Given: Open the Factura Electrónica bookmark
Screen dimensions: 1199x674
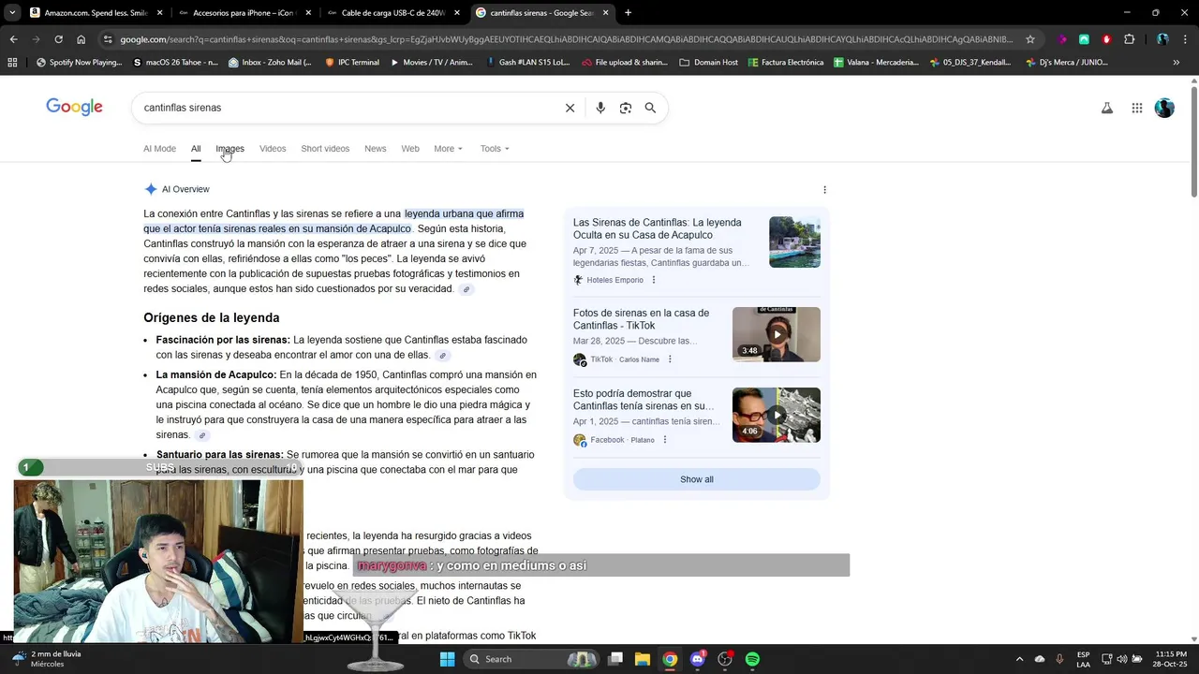Looking at the screenshot, I should 785,62.
